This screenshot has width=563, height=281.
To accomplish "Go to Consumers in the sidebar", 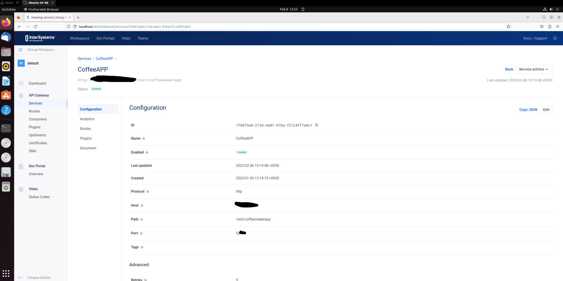I will (38, 119).
